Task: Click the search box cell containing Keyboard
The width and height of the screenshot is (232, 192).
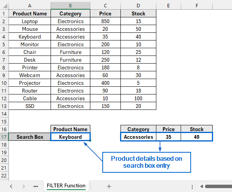Action: [x=70, y=137]
